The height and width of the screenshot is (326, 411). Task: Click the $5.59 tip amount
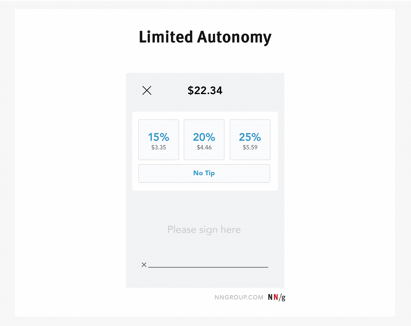[x=250, y=147]
